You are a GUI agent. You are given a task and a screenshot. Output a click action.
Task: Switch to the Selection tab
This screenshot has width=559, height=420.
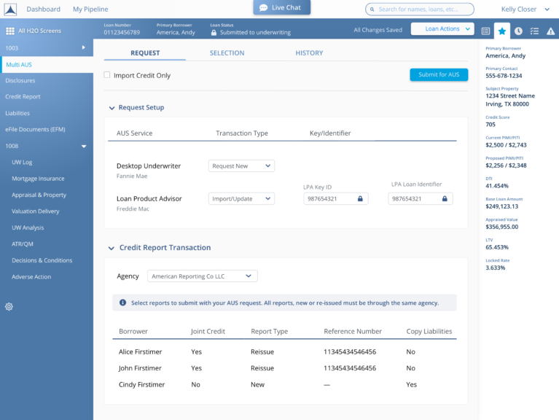[227, 53]
